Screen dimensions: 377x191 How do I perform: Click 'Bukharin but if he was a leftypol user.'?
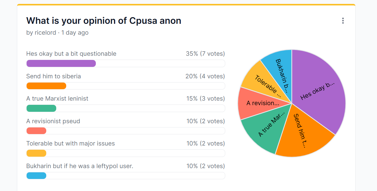click(80, 166)
